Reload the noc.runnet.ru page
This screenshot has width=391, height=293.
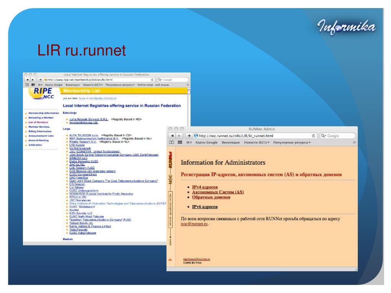pyautogui.click(x=313, y=136)
